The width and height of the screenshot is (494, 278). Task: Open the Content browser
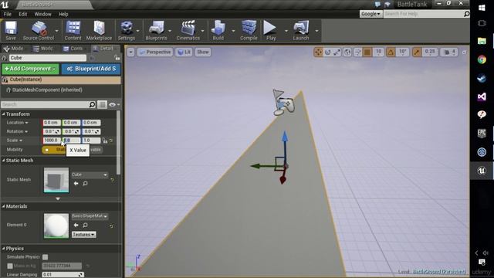click(x=73, y=31)
